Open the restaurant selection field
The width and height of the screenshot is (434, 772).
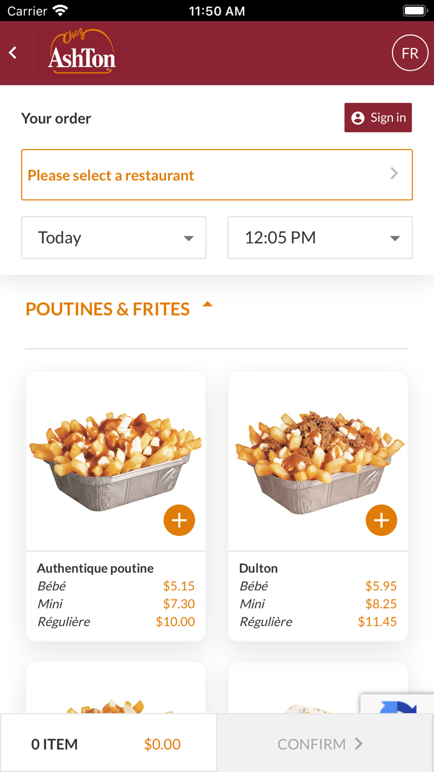coord(217,175)
